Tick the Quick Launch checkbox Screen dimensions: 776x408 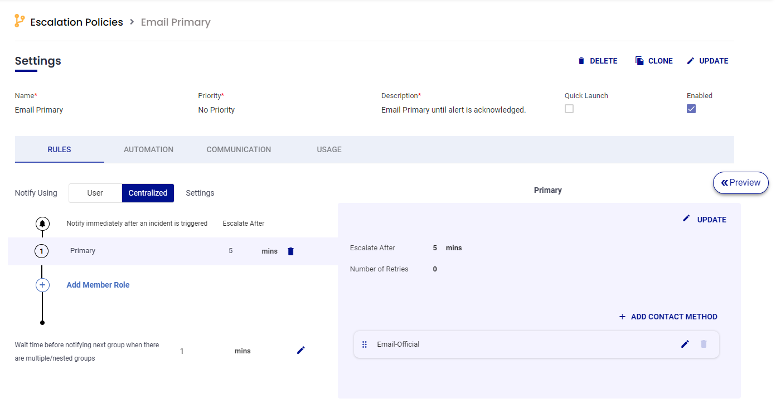569,109
